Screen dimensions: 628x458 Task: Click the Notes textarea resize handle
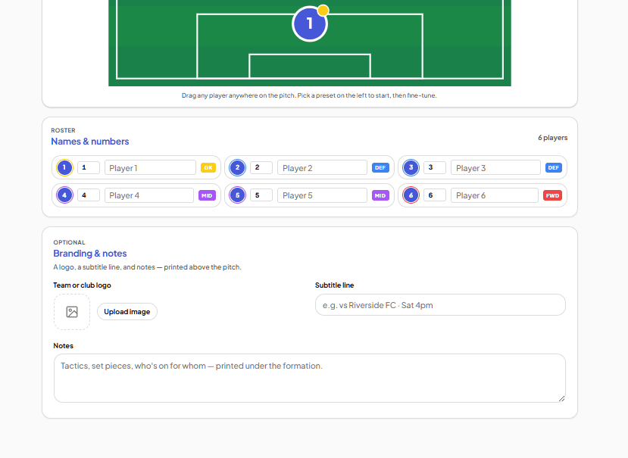coord(561,398)
